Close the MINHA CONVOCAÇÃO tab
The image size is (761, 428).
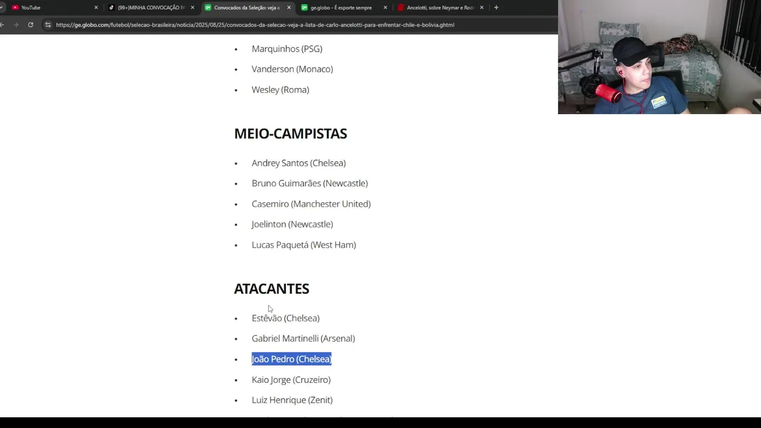192,8
